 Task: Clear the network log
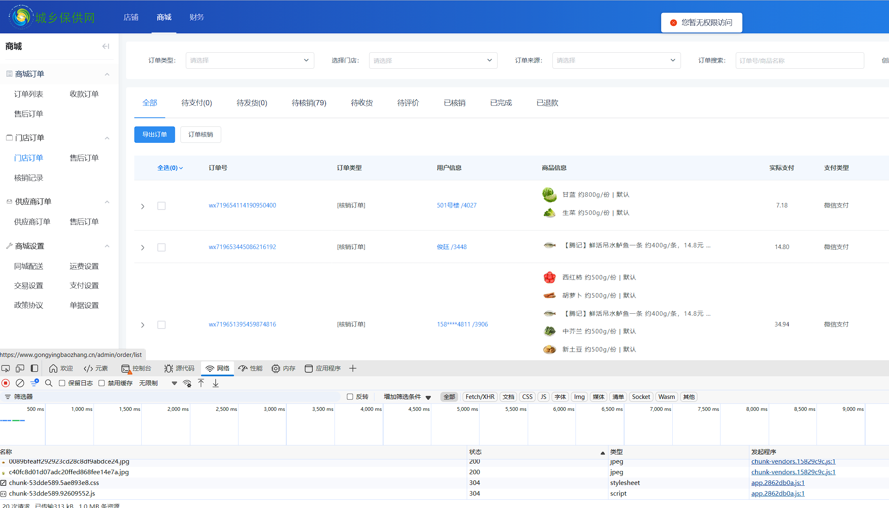pyautogui.click(x=20, y=383)
